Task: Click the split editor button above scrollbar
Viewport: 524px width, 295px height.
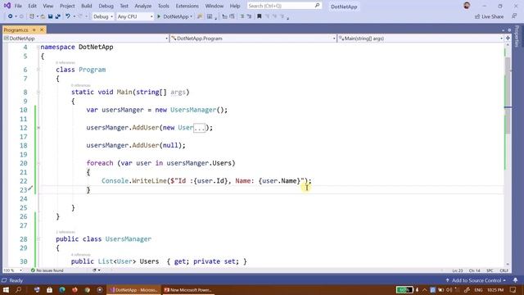Action: click(508, 39)
